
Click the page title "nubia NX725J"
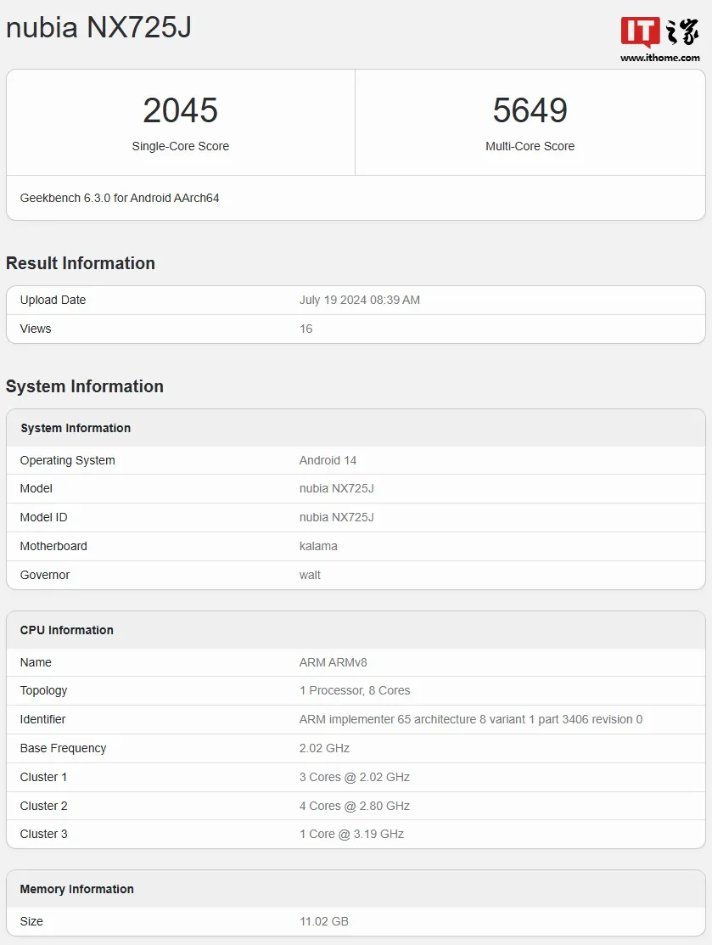(98, 28)
